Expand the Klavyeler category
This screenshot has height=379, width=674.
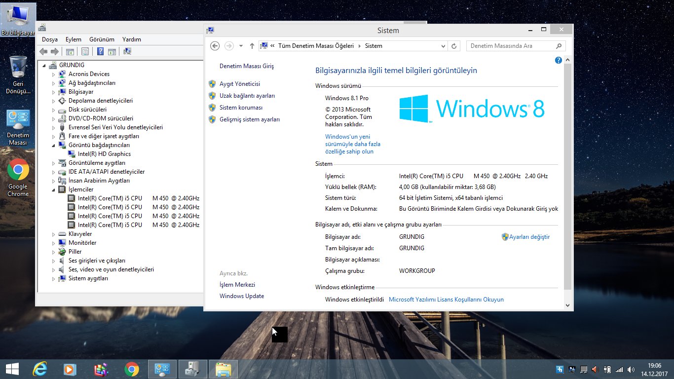[54, 234]
